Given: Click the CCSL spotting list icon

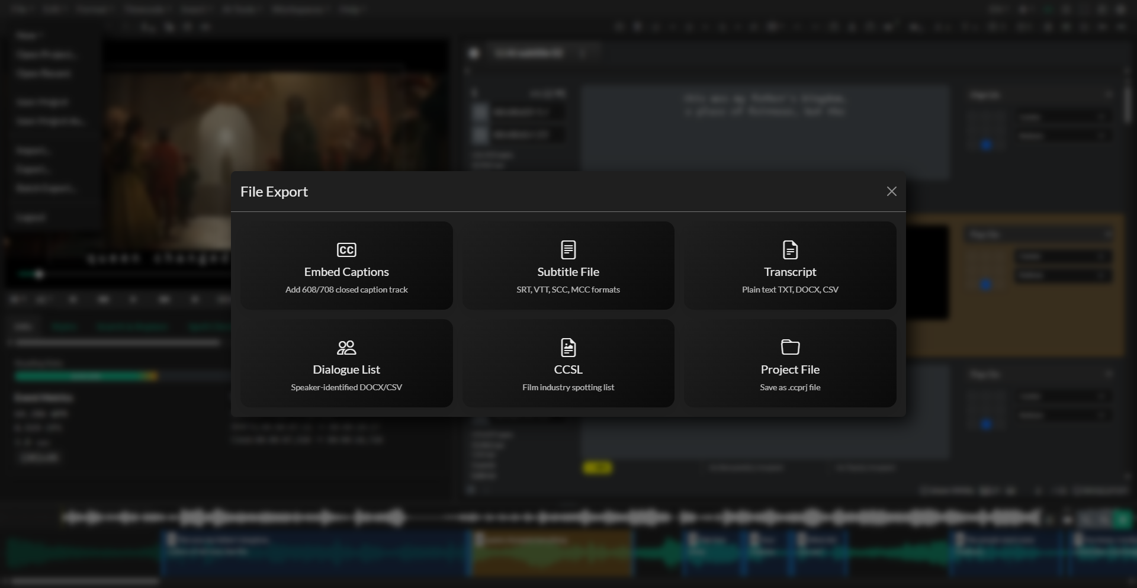Looking at the screenshot, I should [568, 348].
